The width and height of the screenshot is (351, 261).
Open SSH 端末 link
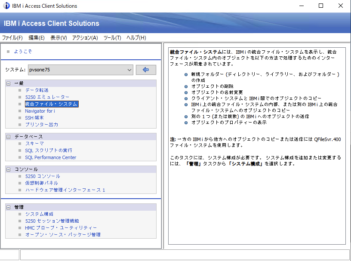34,118
